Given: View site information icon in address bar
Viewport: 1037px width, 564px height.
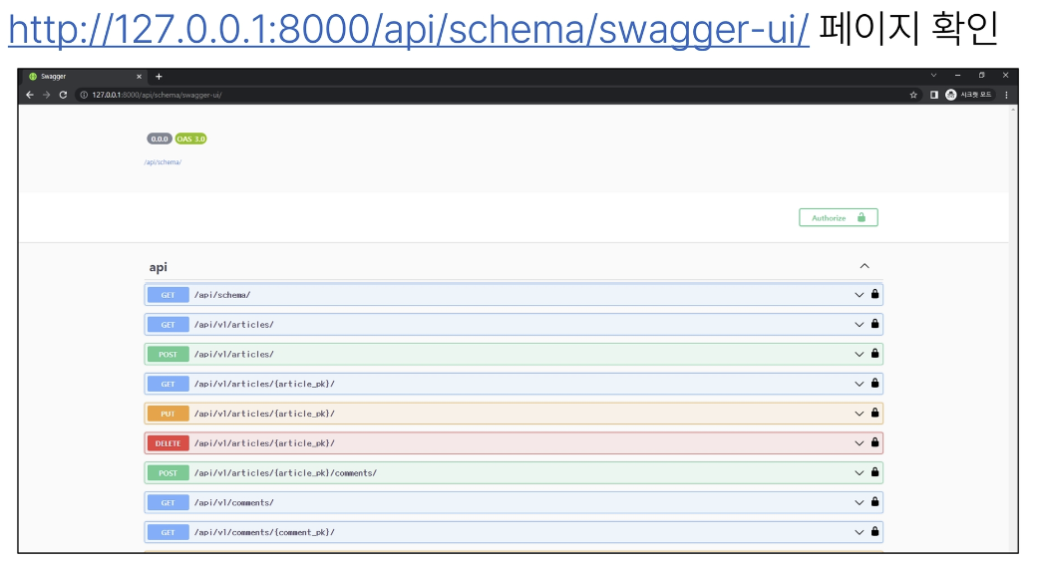Looking at the screenshot, I should click(x=84, y=95).
